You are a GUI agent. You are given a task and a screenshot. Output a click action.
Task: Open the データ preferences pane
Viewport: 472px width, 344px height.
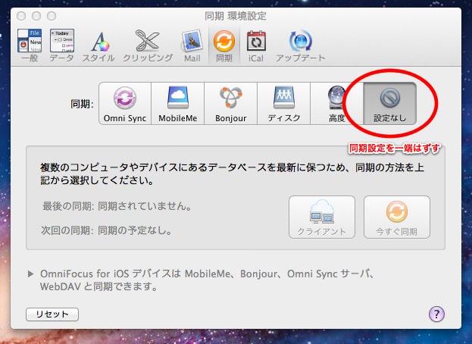[61, 45]
